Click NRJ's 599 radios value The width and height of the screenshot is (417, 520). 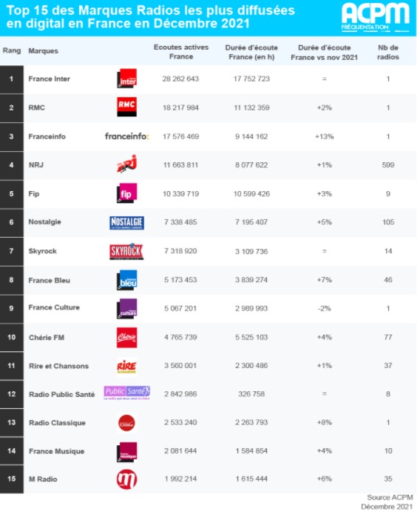point(388,165)
